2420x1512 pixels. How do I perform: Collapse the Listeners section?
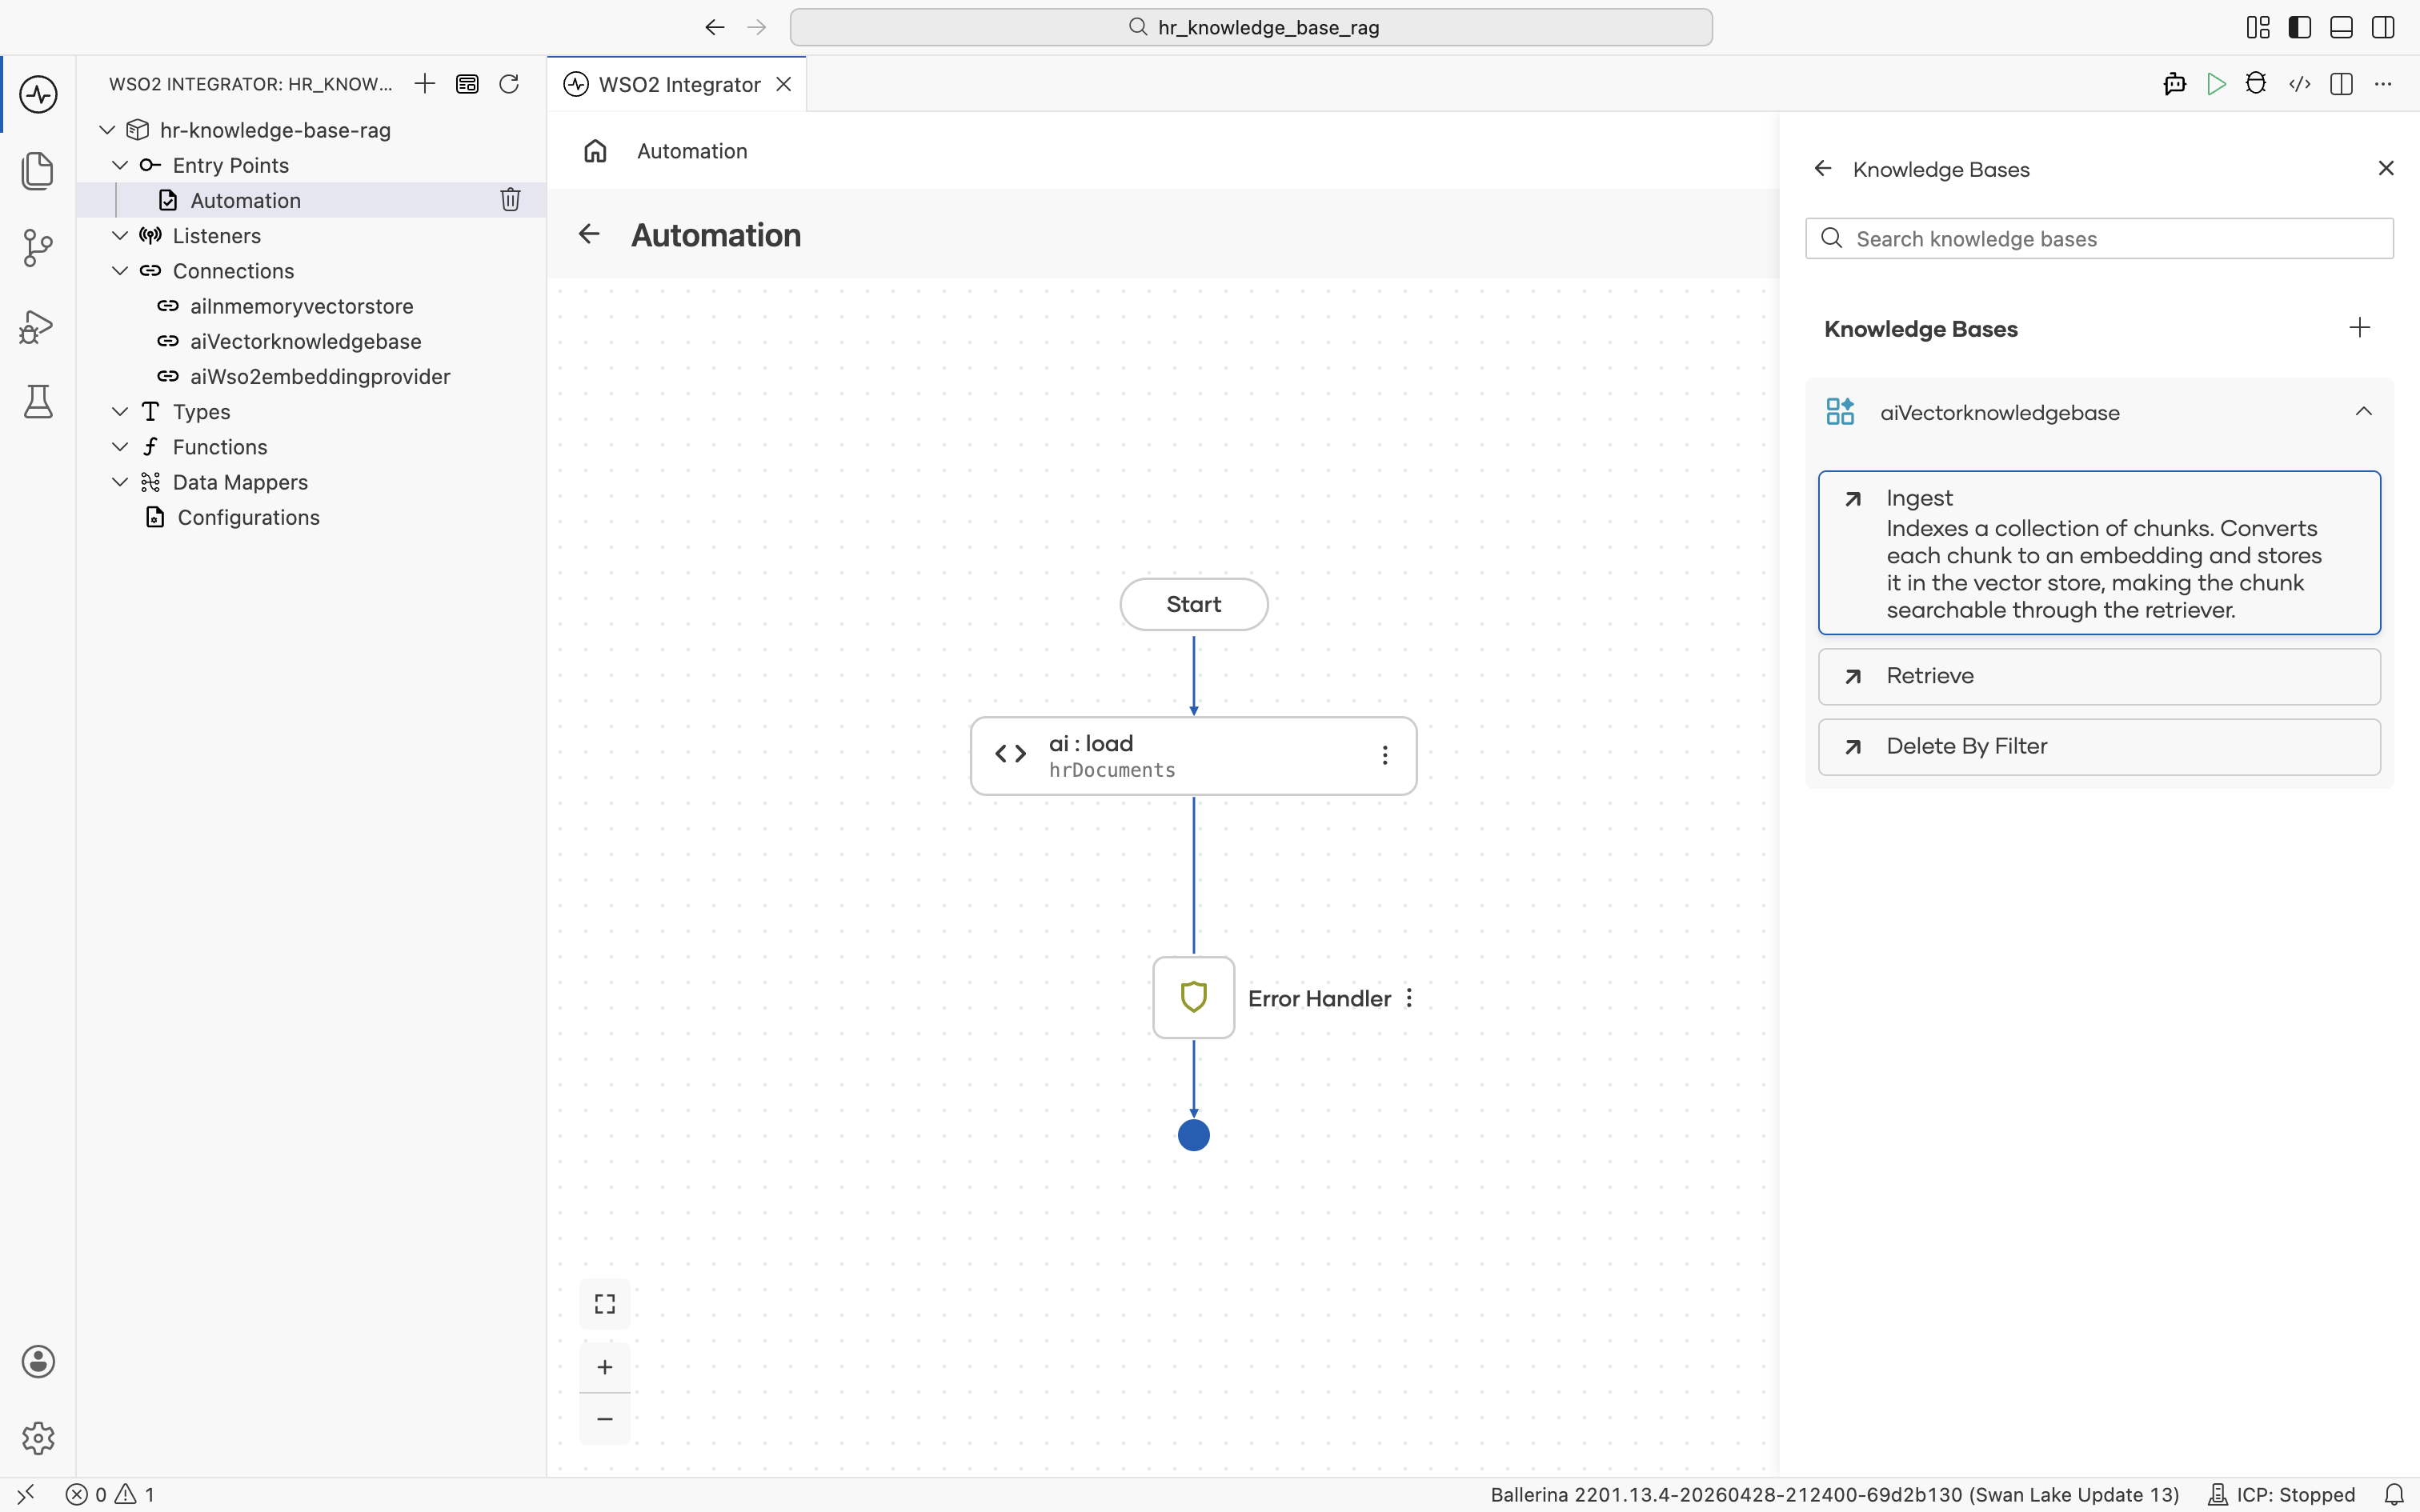pos(120,236)
